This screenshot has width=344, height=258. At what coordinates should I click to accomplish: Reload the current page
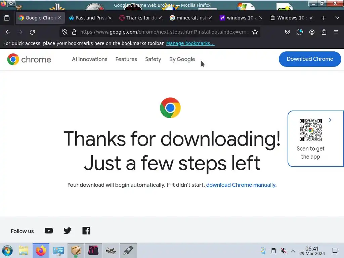pos(32,32)
